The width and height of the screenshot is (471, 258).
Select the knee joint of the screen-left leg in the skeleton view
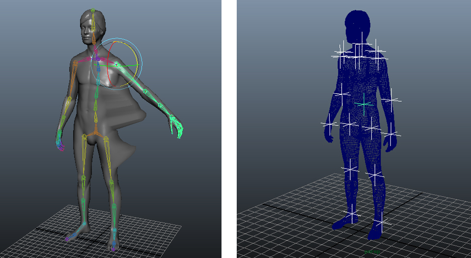tap(83, 178)
